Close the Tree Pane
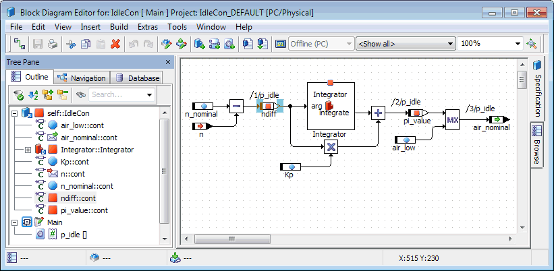The image size is (554, 271). (x=168, y=62)
